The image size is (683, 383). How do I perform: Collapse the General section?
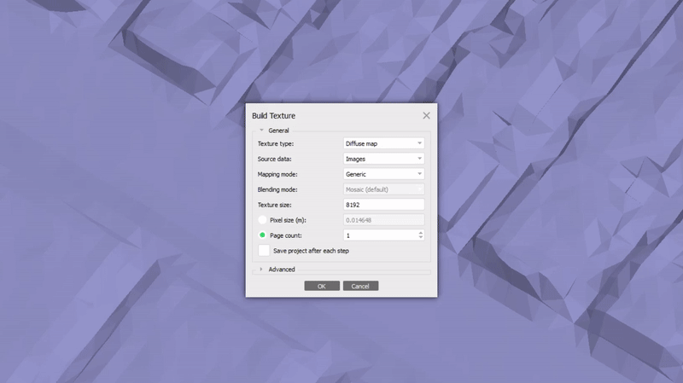pyautogui.click(x=262, y=131)
